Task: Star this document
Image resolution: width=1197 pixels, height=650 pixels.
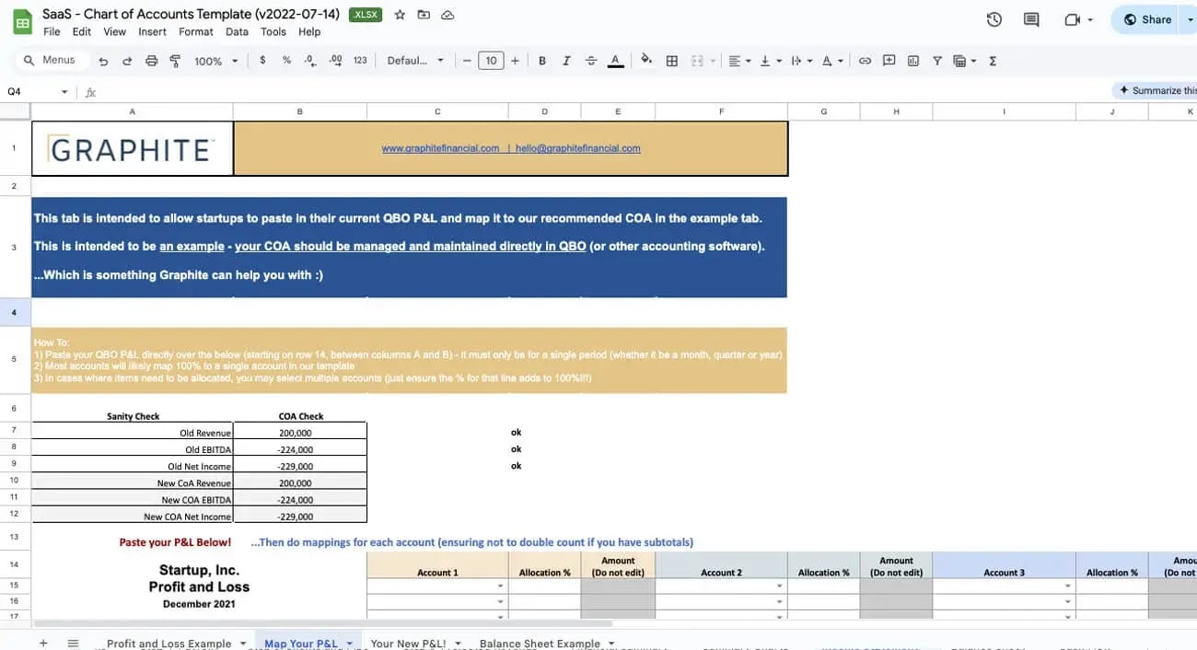Action: tap(400, 15)
